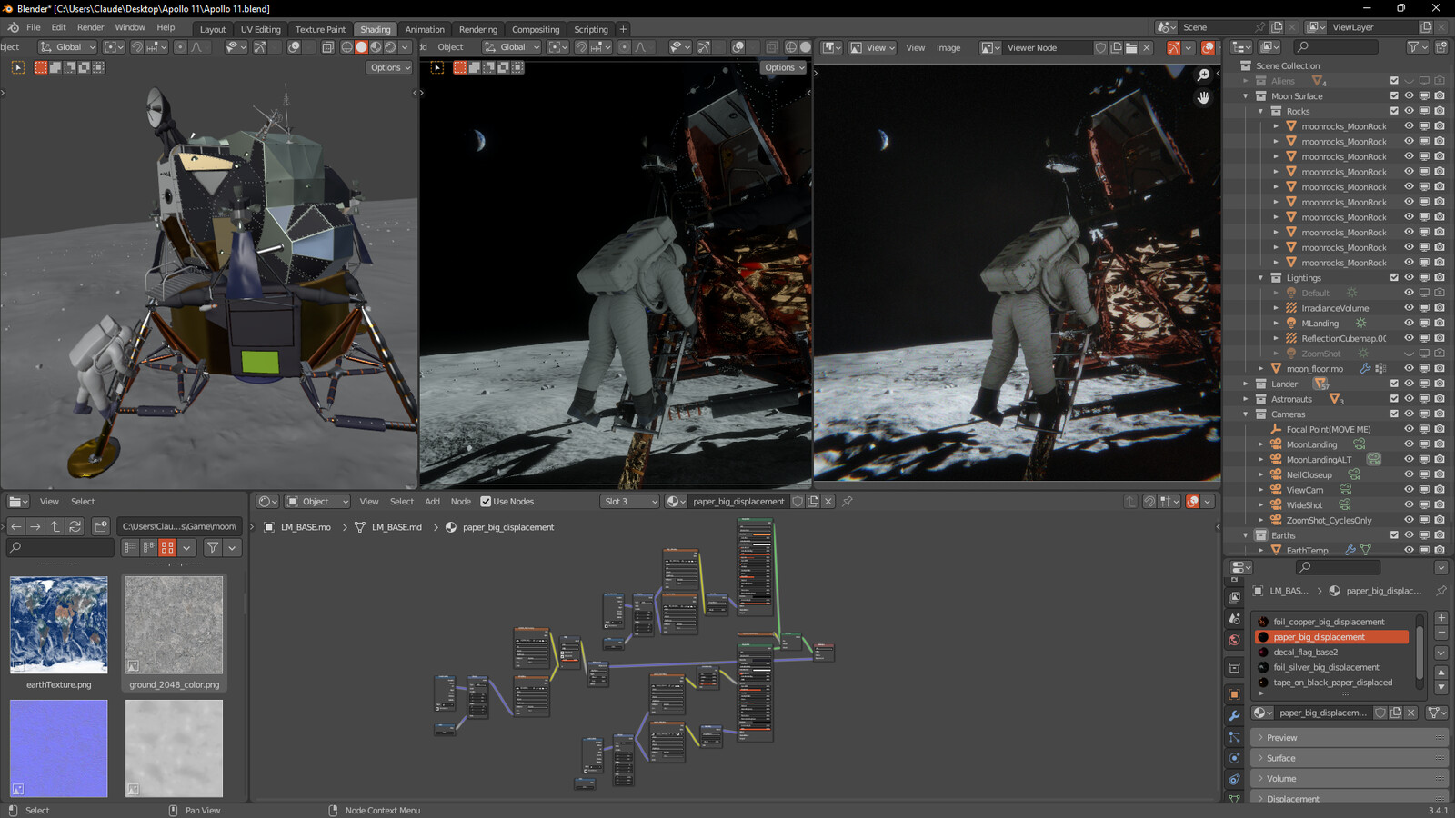
Task: Select thumbnail display mode in file browser
Action: (167, 547)
